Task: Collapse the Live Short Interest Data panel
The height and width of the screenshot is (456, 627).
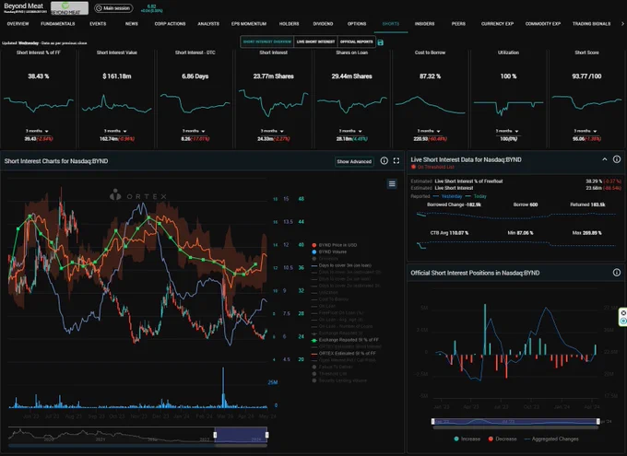Action: [605, 159]
